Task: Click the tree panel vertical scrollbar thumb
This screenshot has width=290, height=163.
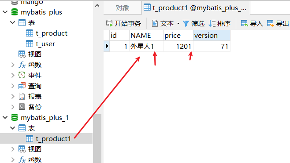Action: [97, 139]
